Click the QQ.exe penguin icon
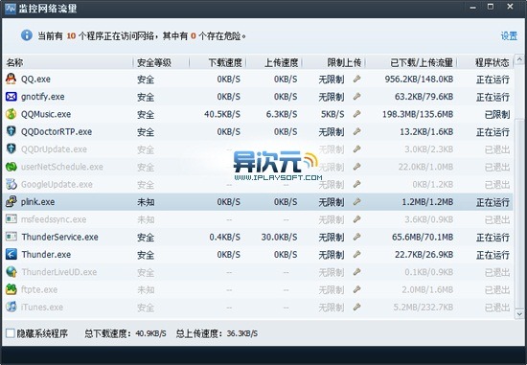The width and height of the screenshot is (527, 365). (x=11, y=79)
